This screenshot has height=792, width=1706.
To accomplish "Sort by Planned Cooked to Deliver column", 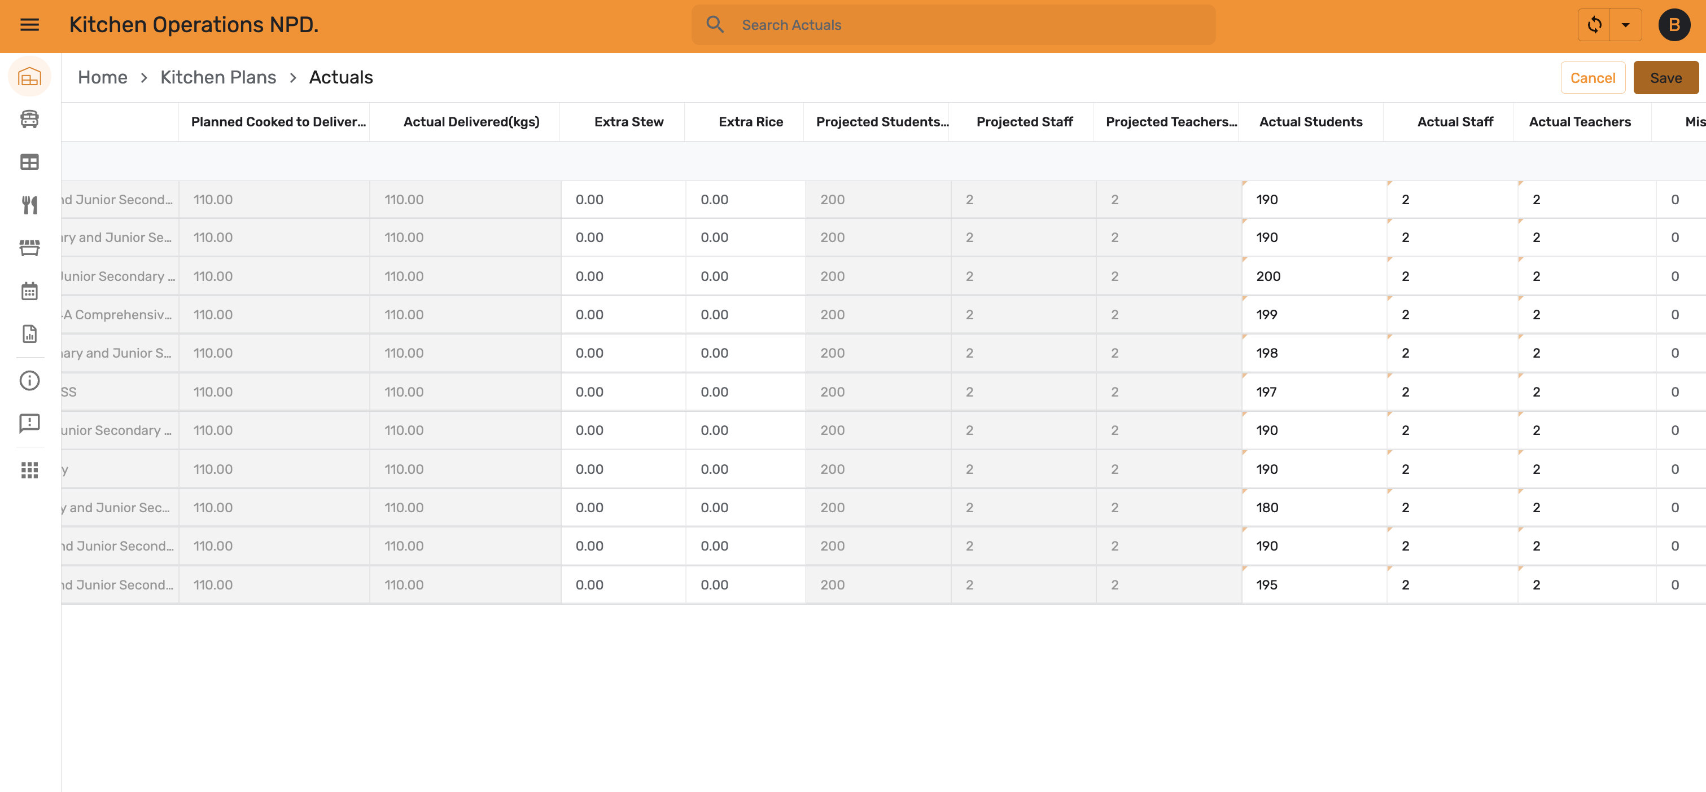I will tap(274, 122).
